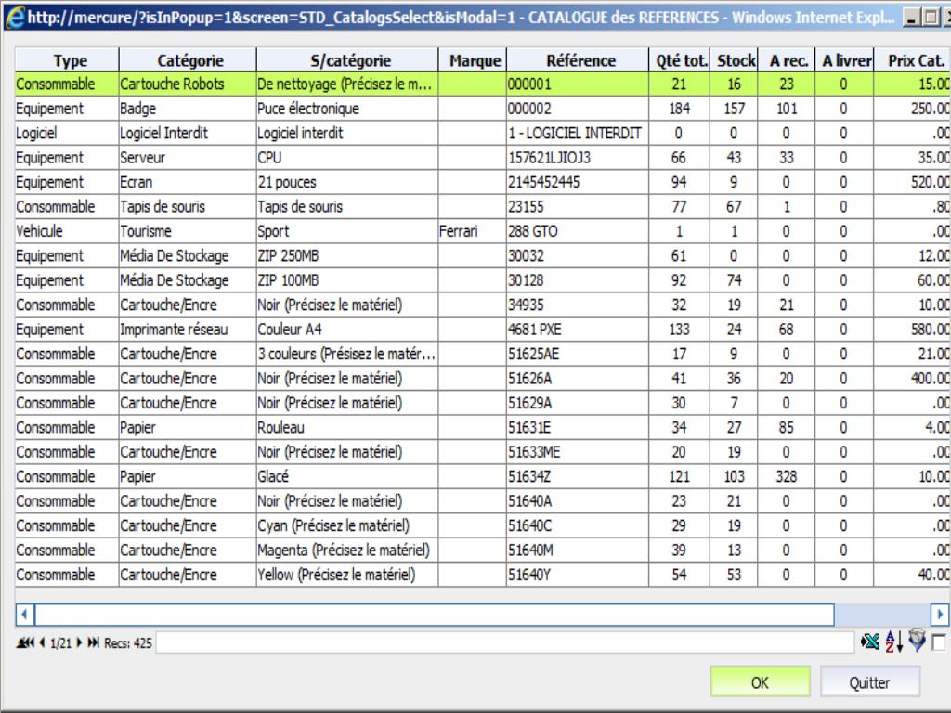Click reference 51640Y
The width and height of the screenshot is (951, 713).
click(578, 574)
